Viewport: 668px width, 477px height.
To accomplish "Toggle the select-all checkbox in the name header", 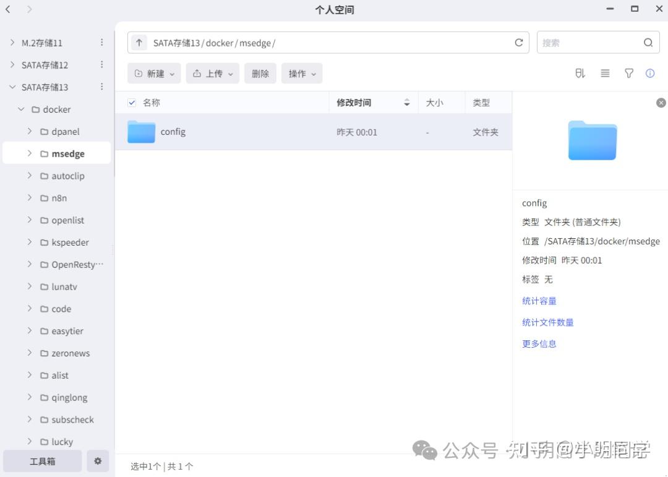I will click(132, 102).
